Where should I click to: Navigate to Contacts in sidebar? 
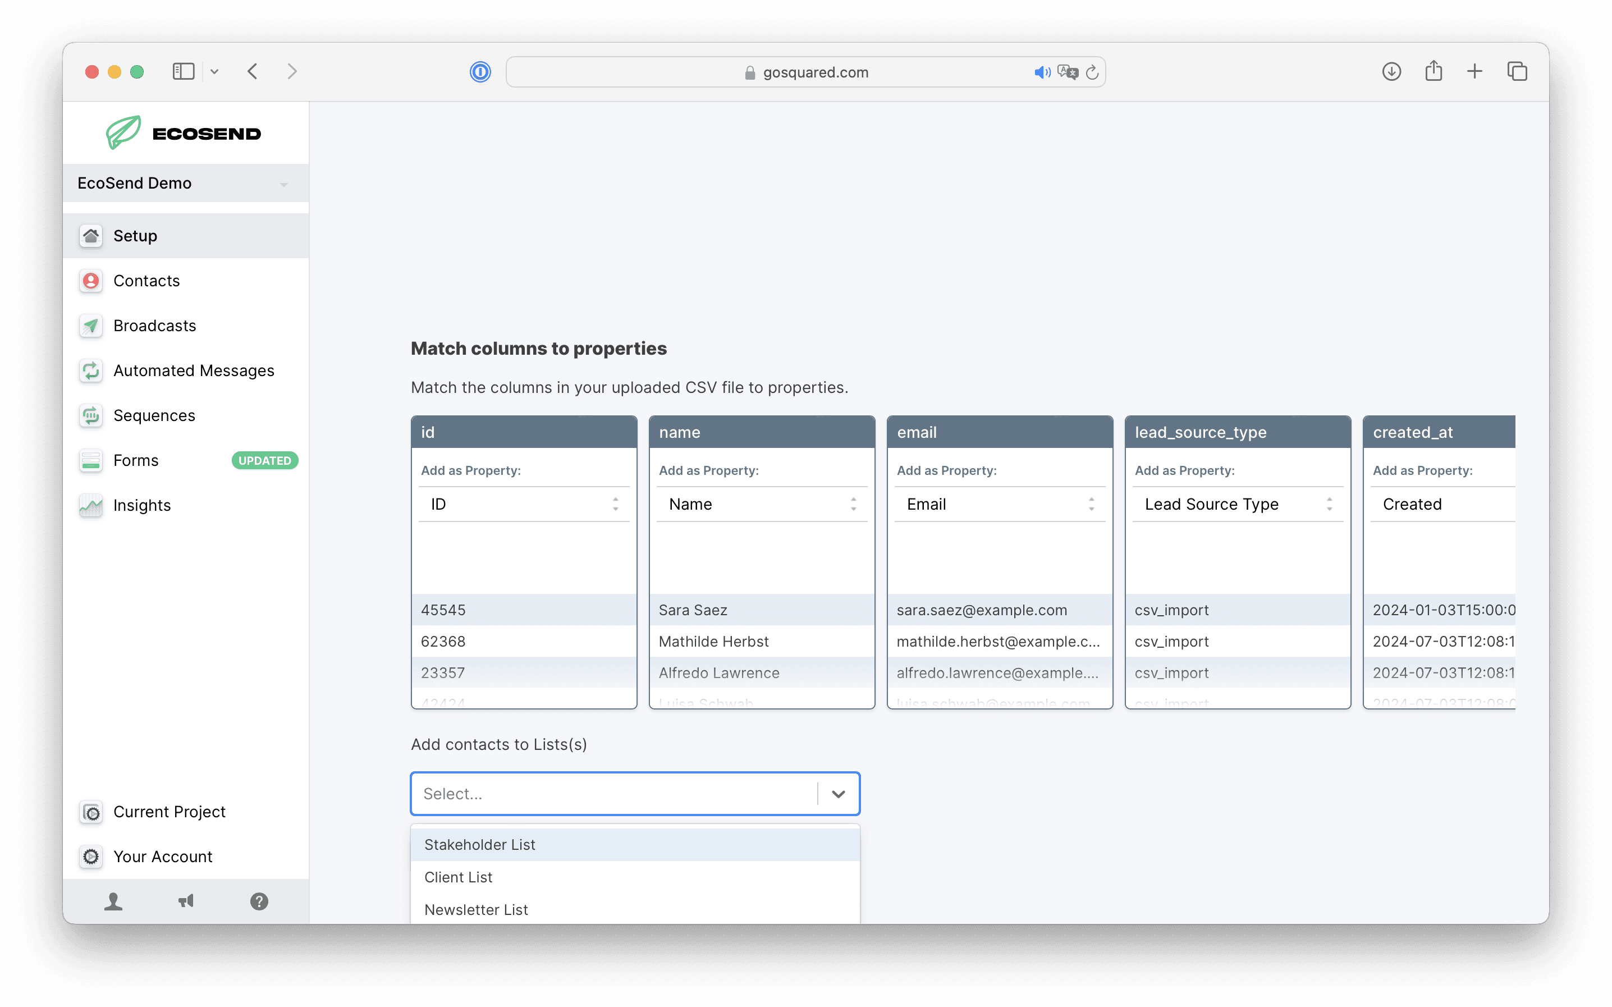pyautogui.click(x=186, y=281)
